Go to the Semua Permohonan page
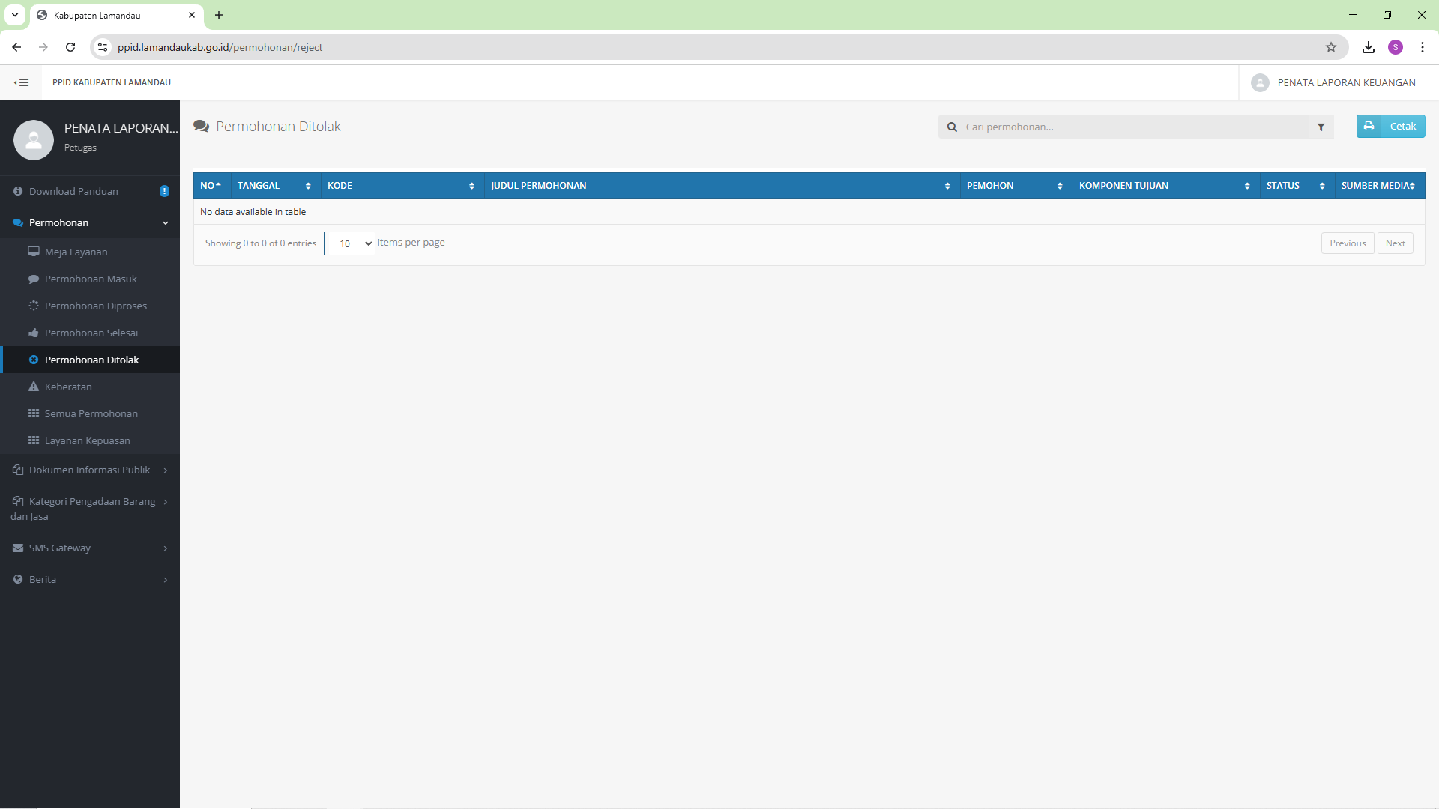 coord(91,414)
